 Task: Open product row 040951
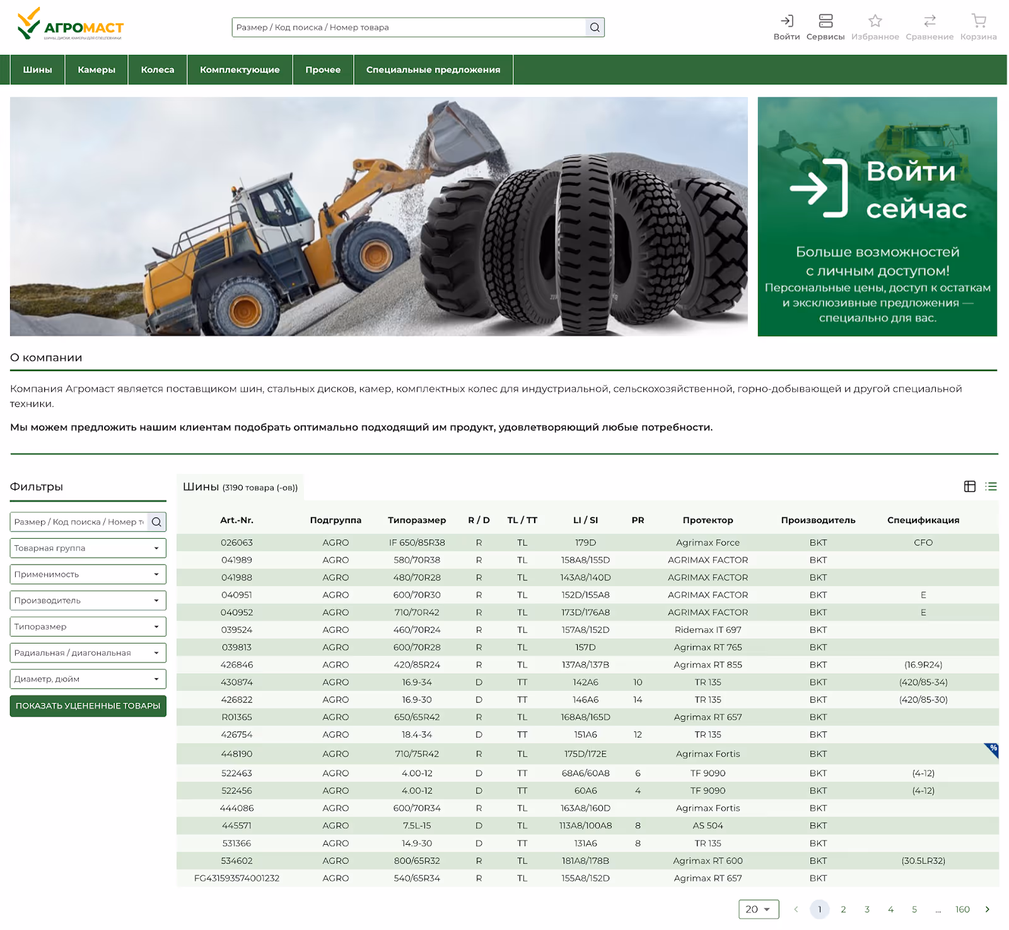coord(588,595)
